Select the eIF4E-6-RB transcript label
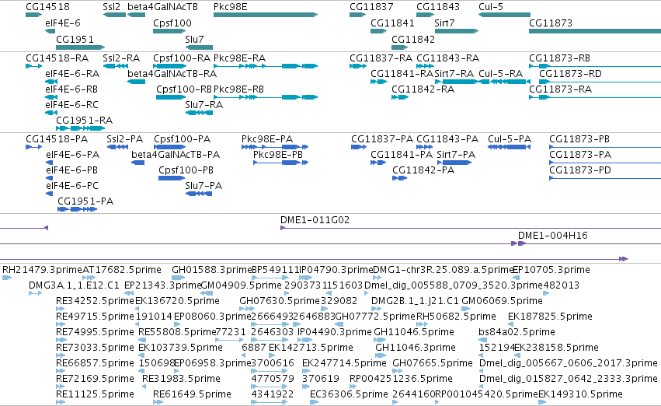 click(x=71, y=89)
